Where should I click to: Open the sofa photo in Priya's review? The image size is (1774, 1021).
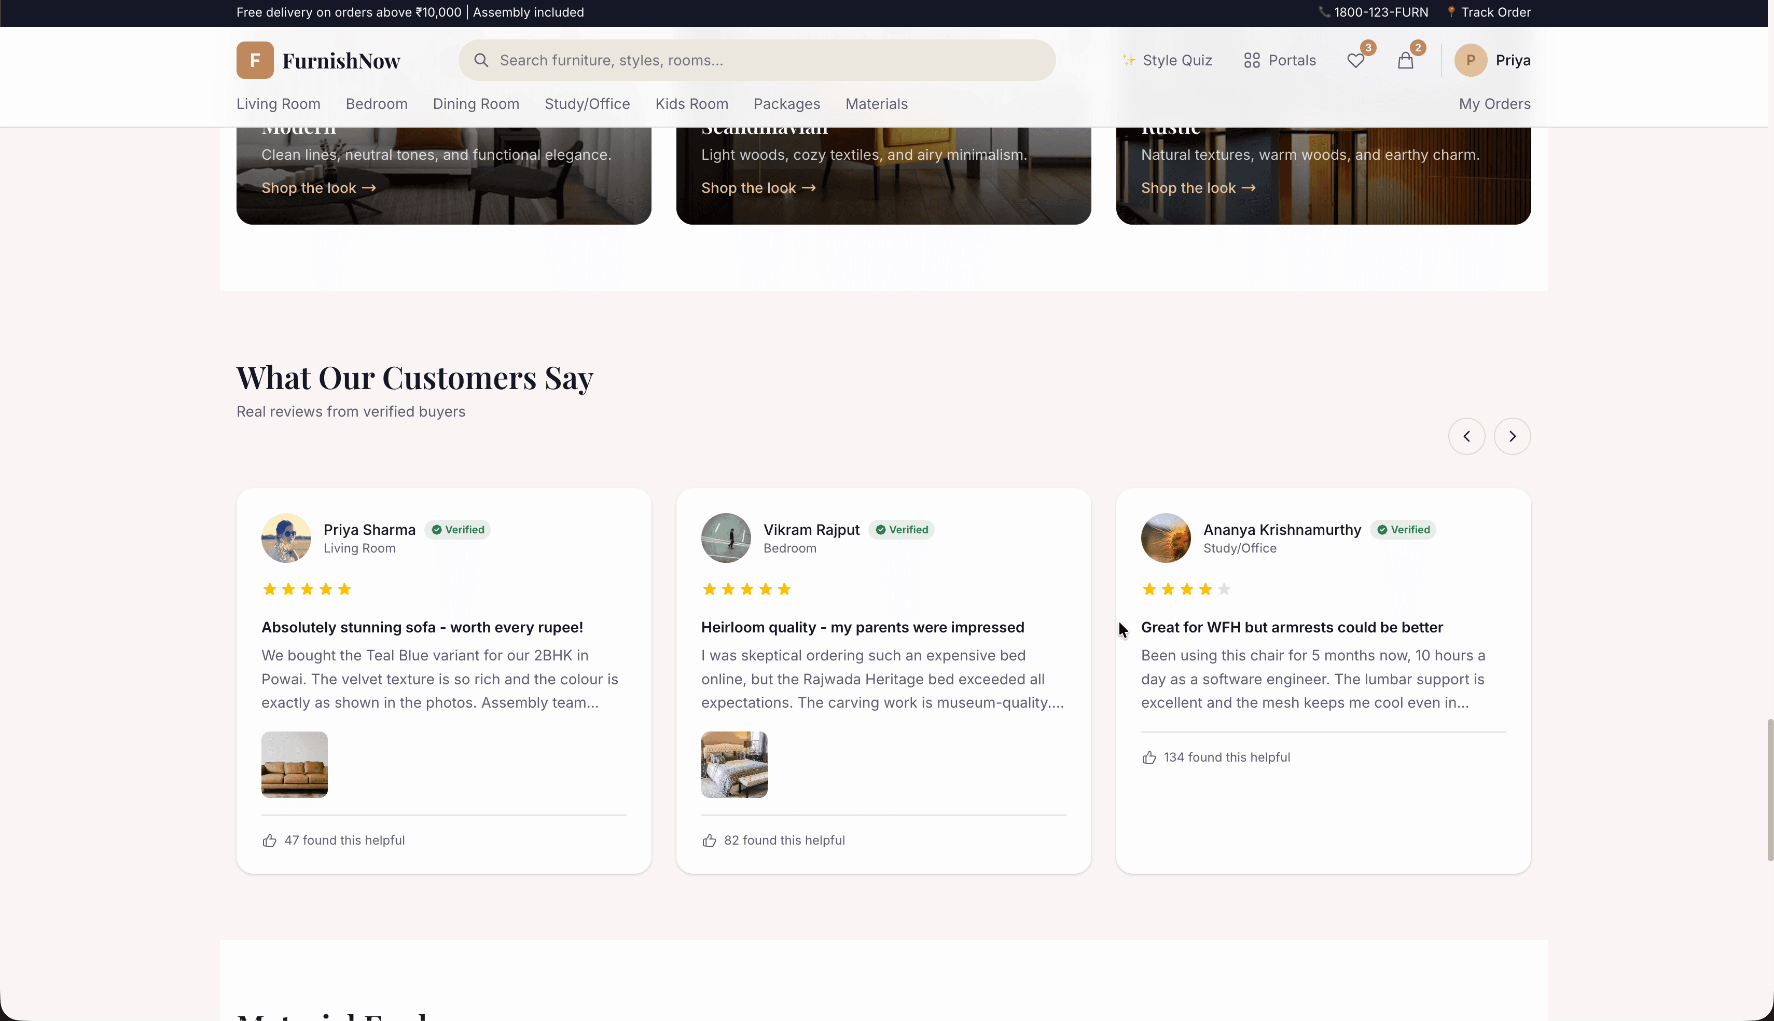click(x=294, y=764)
